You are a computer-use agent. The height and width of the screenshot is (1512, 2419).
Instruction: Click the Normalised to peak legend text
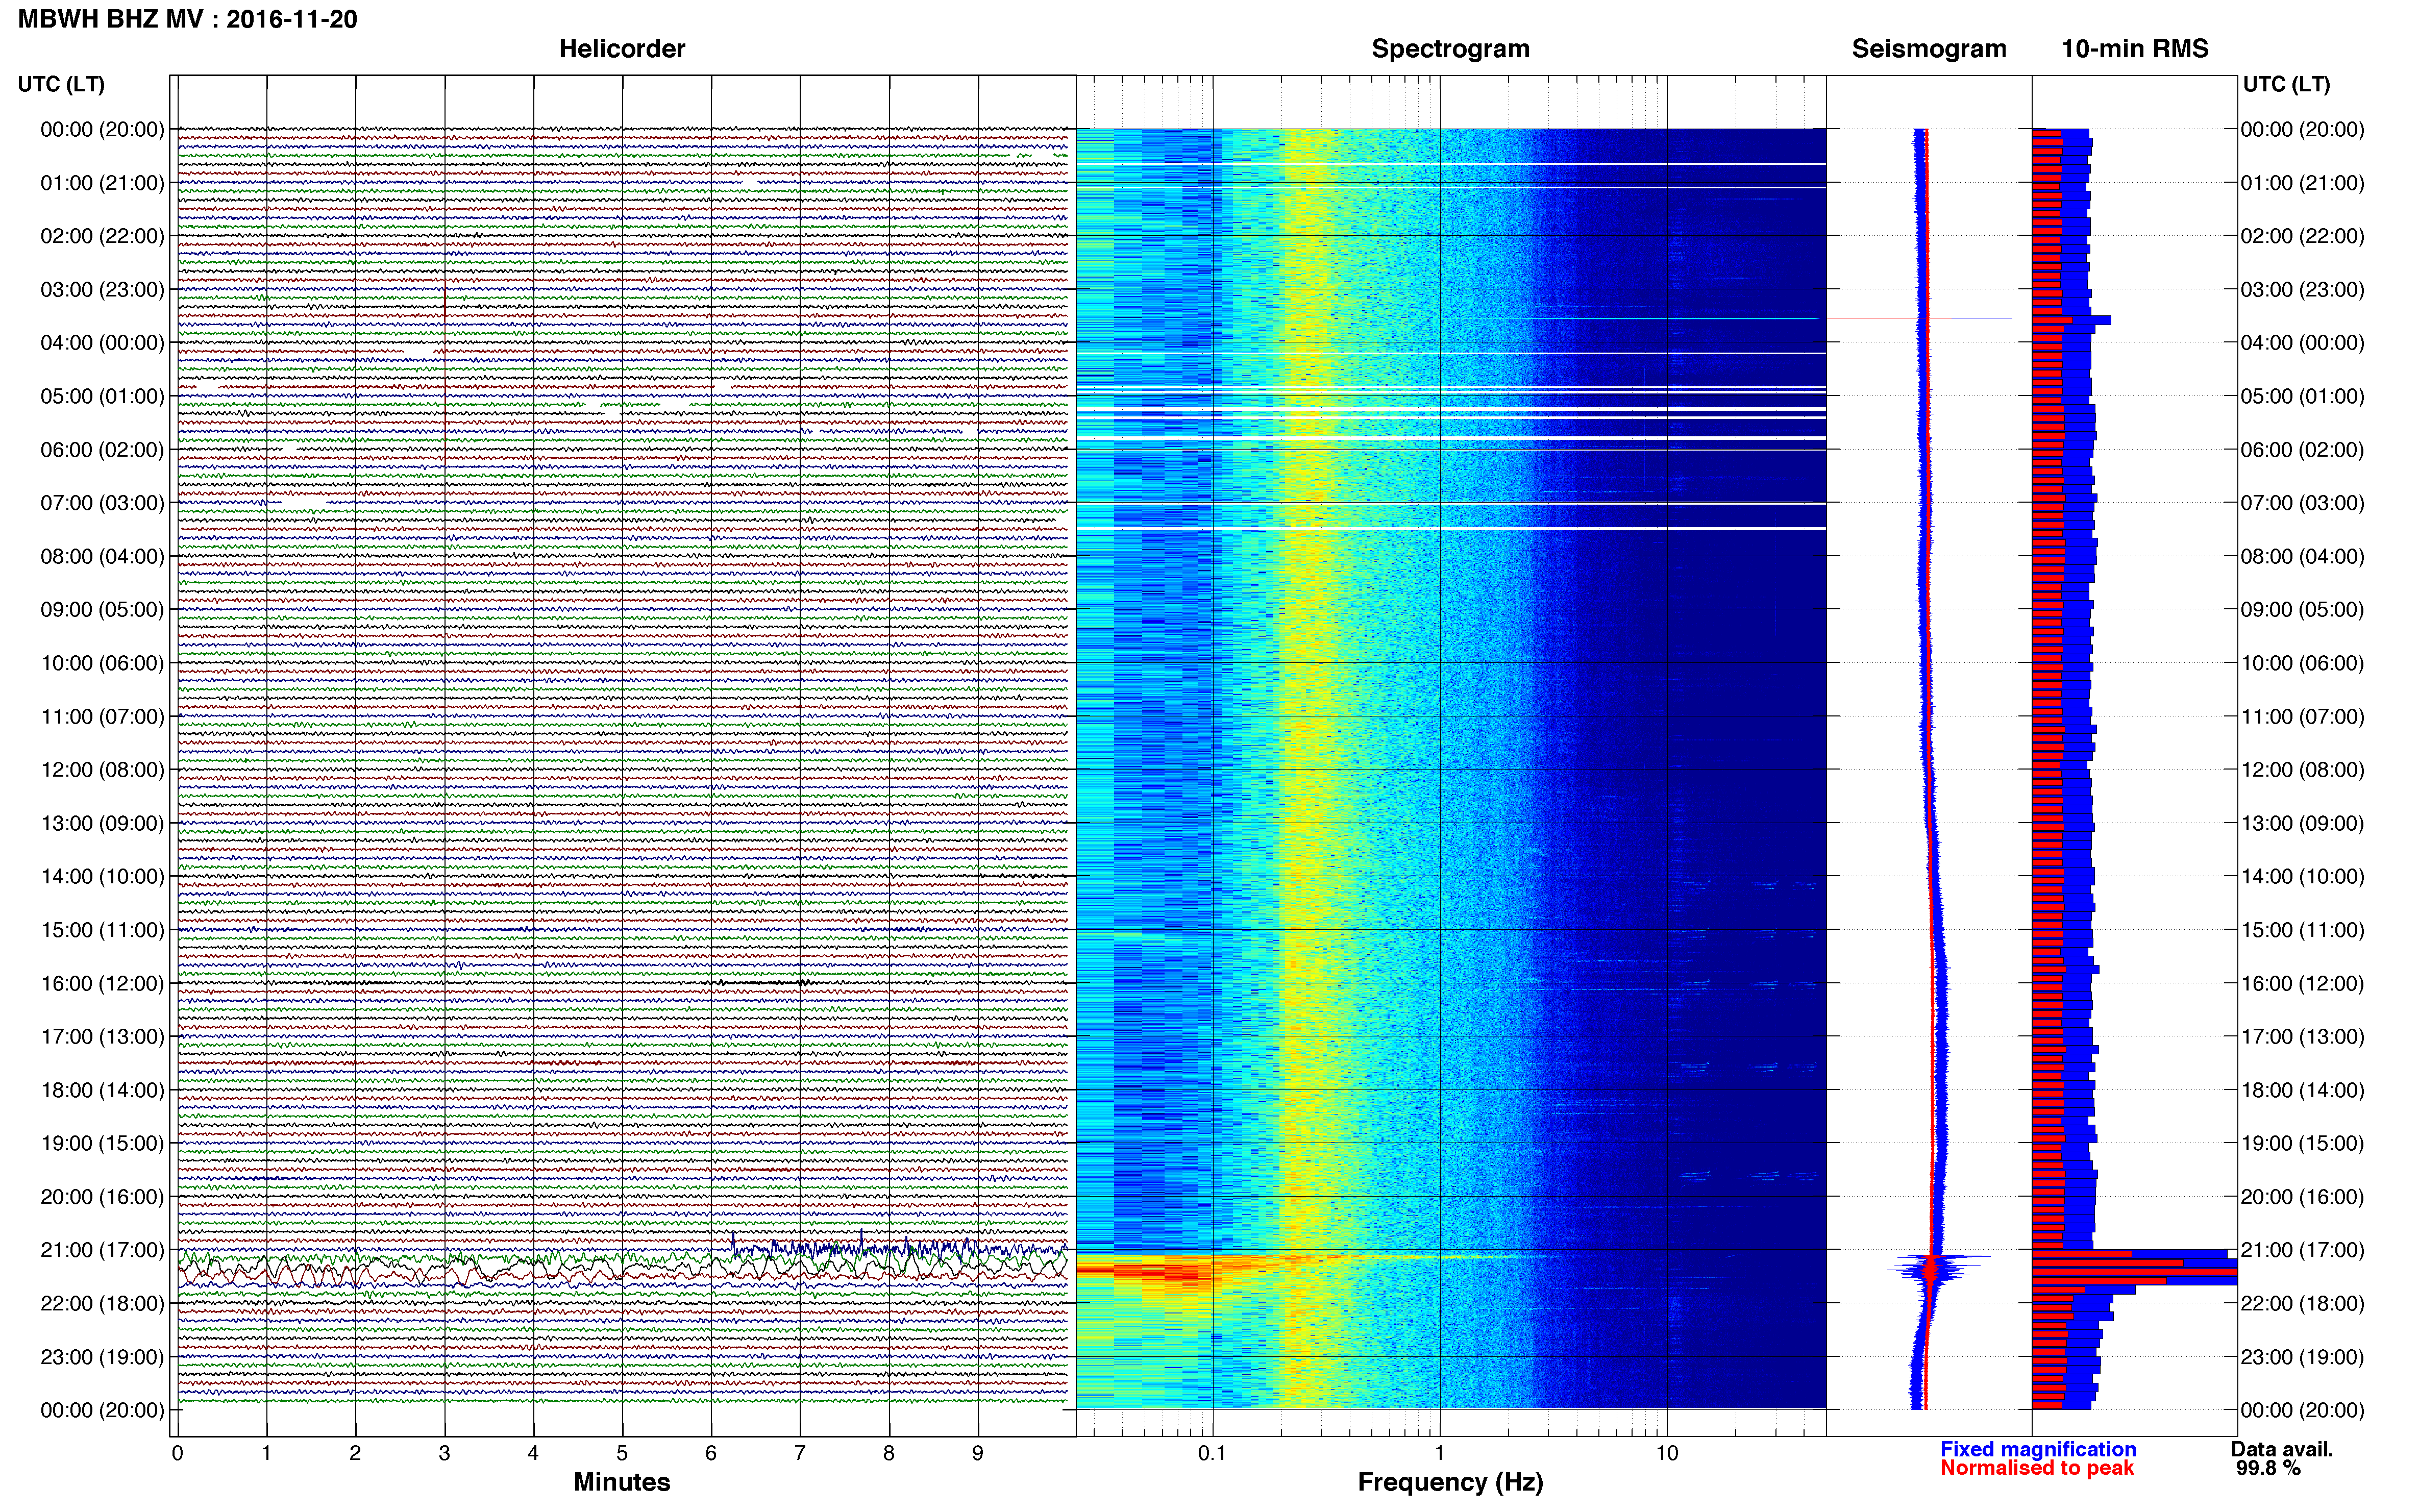click(x=2037, y=1468)
